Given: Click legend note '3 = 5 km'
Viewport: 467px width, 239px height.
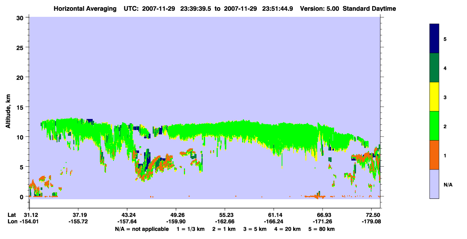Looking at the screenshot, I should 255,229.
